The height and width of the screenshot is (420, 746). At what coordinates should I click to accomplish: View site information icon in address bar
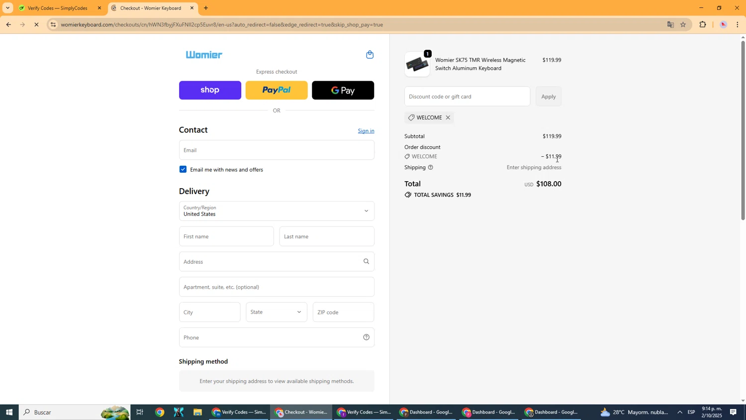53,24
